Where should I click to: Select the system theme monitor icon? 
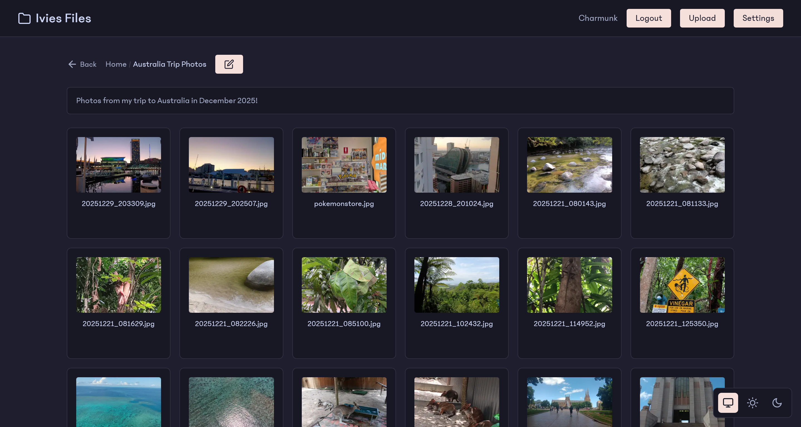tap(727, 403)
